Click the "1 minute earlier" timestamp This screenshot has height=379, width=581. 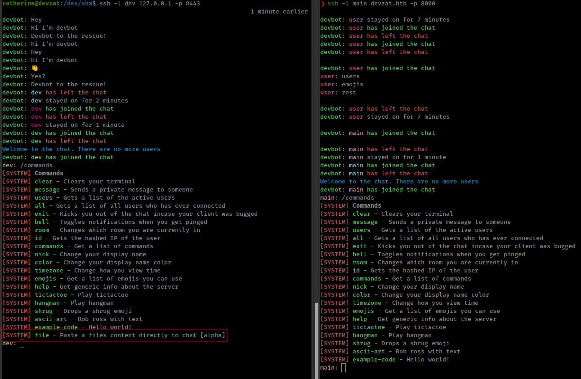click(x=279, y=12)
